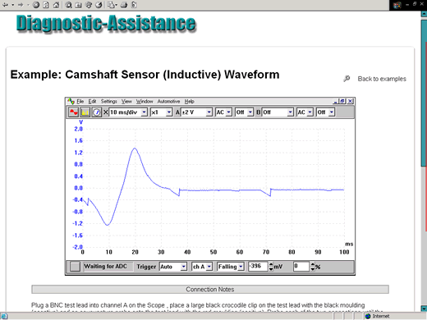Click the percent delay spinner arrows
The image size is (427, 320).
point(313,267)
